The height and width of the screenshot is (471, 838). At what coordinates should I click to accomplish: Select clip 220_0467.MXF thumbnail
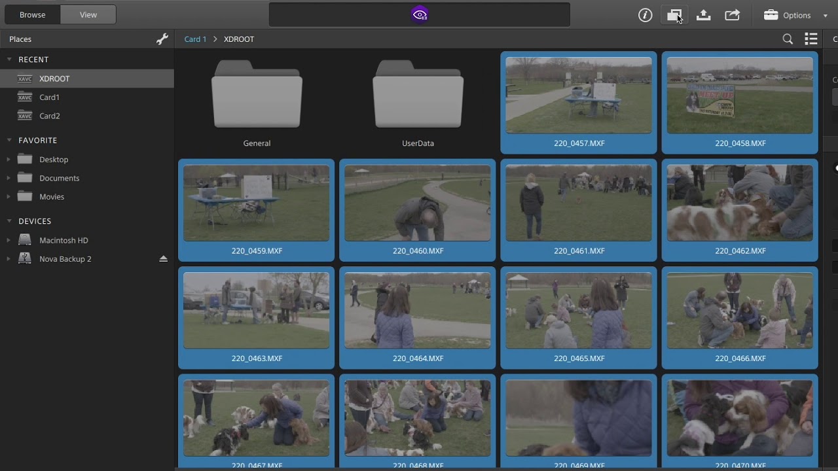(257, 418)
